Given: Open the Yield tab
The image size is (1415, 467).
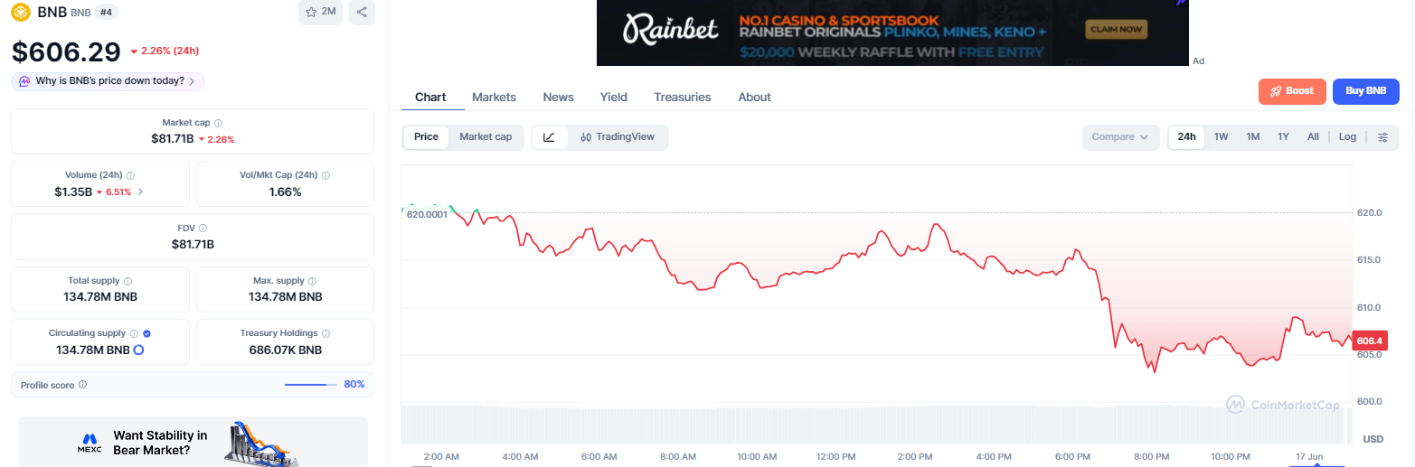Looking at the screenshot, I should [x=613, y=98].
